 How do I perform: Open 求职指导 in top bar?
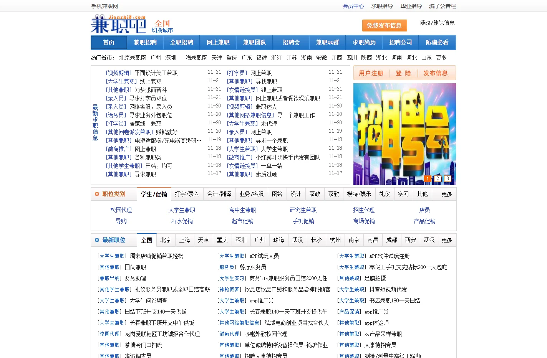tap(382, 6)
